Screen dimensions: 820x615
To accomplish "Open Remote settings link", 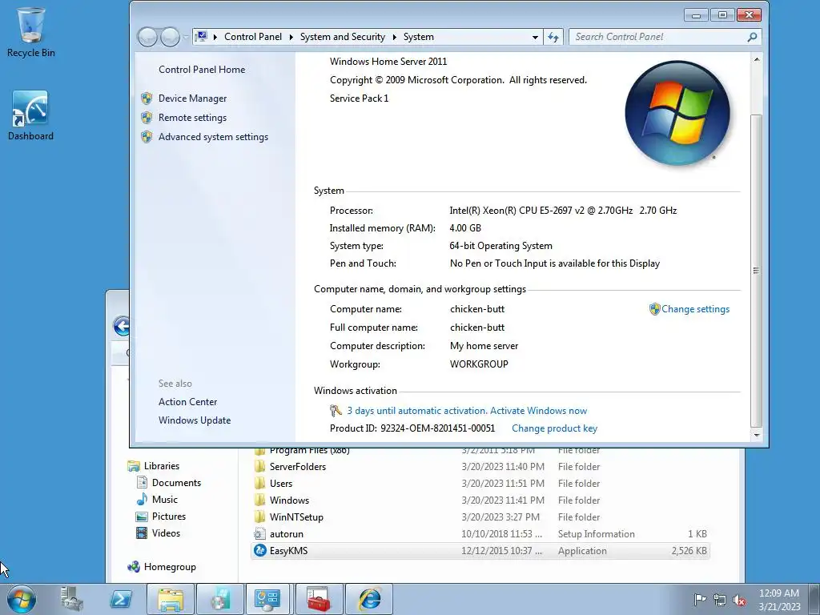I will point(192,118).
